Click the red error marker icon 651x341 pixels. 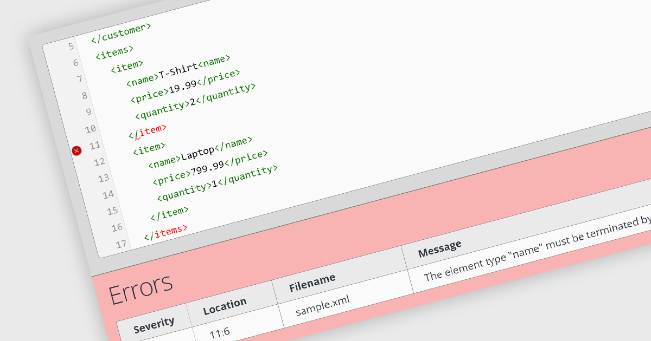click(x=76, y=150)
